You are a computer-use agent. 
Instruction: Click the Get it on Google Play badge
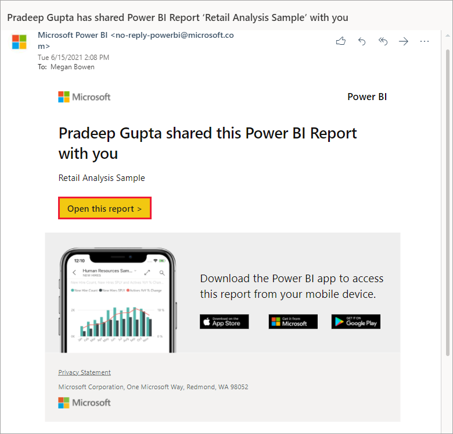click(x=356, y=322)
